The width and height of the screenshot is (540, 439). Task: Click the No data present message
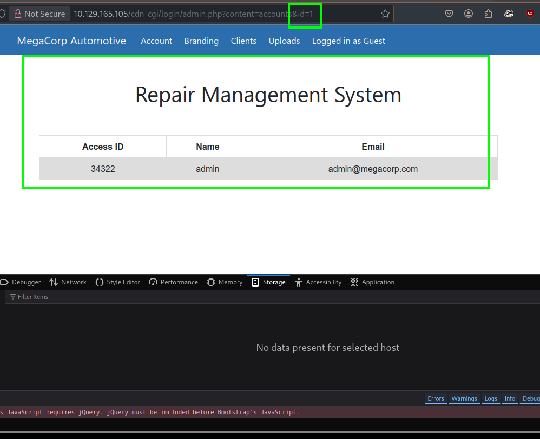(327, 348)
